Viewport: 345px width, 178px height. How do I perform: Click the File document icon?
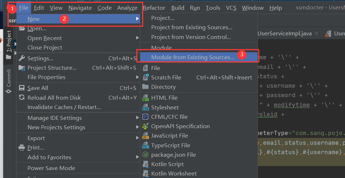[x=145, y=68]
